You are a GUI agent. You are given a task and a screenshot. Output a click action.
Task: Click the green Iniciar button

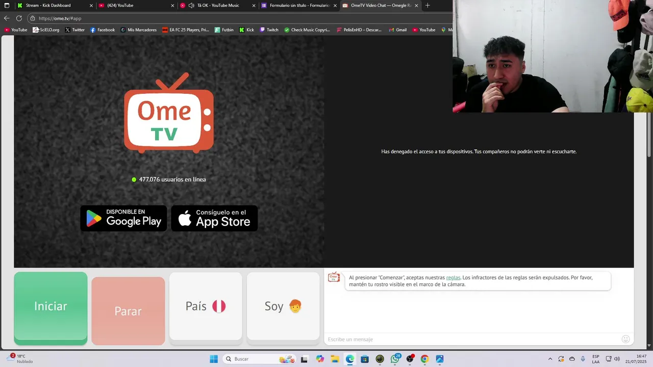pos(51,308)
